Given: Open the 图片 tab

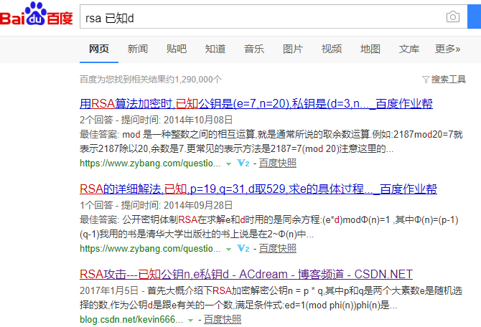Looking at the screenshot, I should [x=293, y=49].
